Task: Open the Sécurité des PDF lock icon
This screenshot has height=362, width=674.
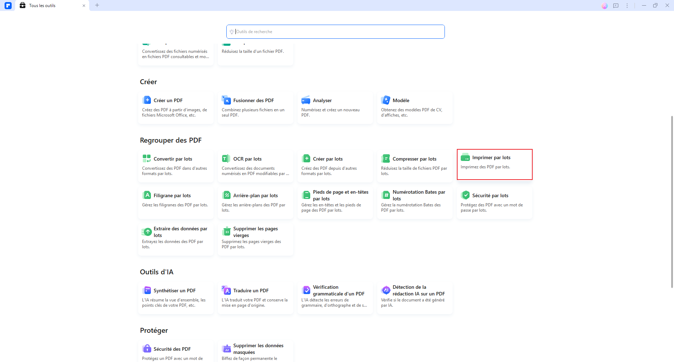Action: pyautogui.click(x=147, y=349)
